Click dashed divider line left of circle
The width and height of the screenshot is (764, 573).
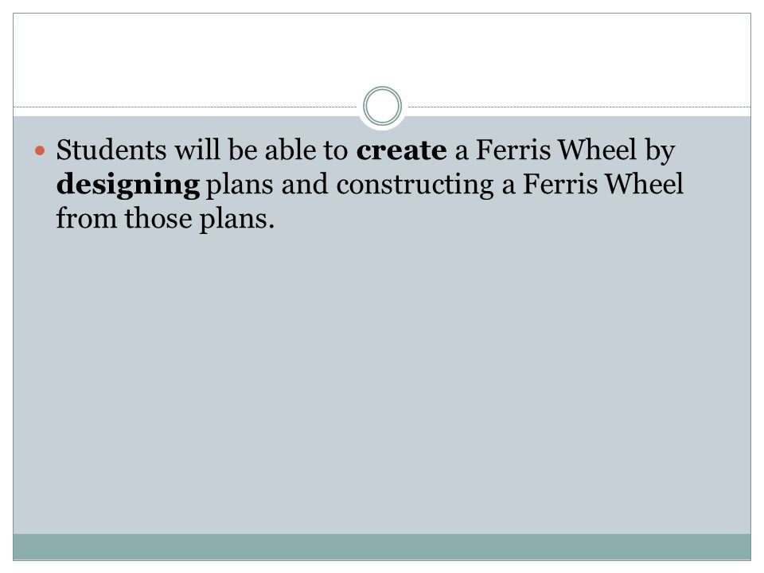point(185,107)
